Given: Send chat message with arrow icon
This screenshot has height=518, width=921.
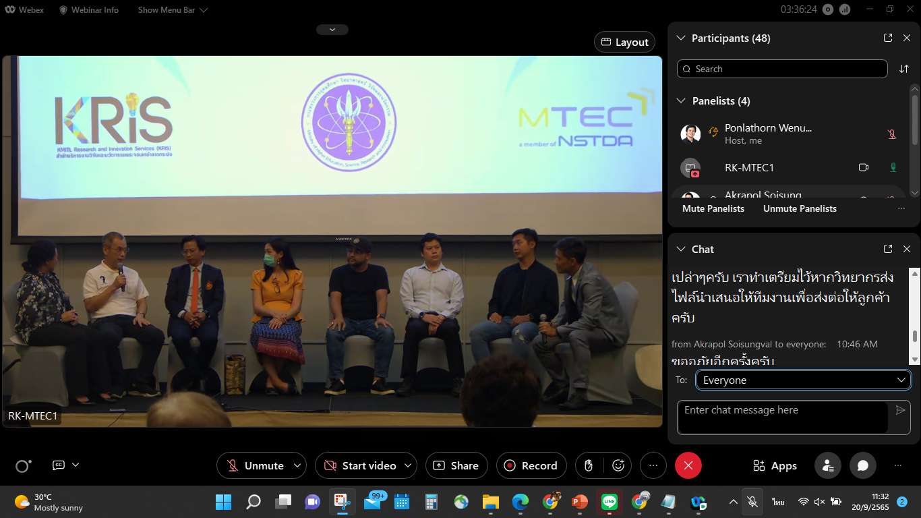Looking at the screenshot, I should click(900, 410).
